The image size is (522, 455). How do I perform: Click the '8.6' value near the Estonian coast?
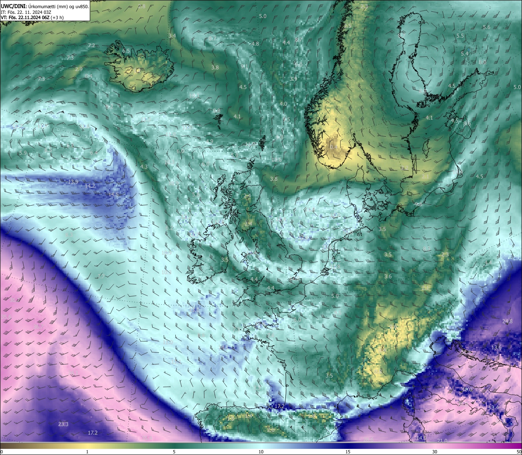pos(467,124)
